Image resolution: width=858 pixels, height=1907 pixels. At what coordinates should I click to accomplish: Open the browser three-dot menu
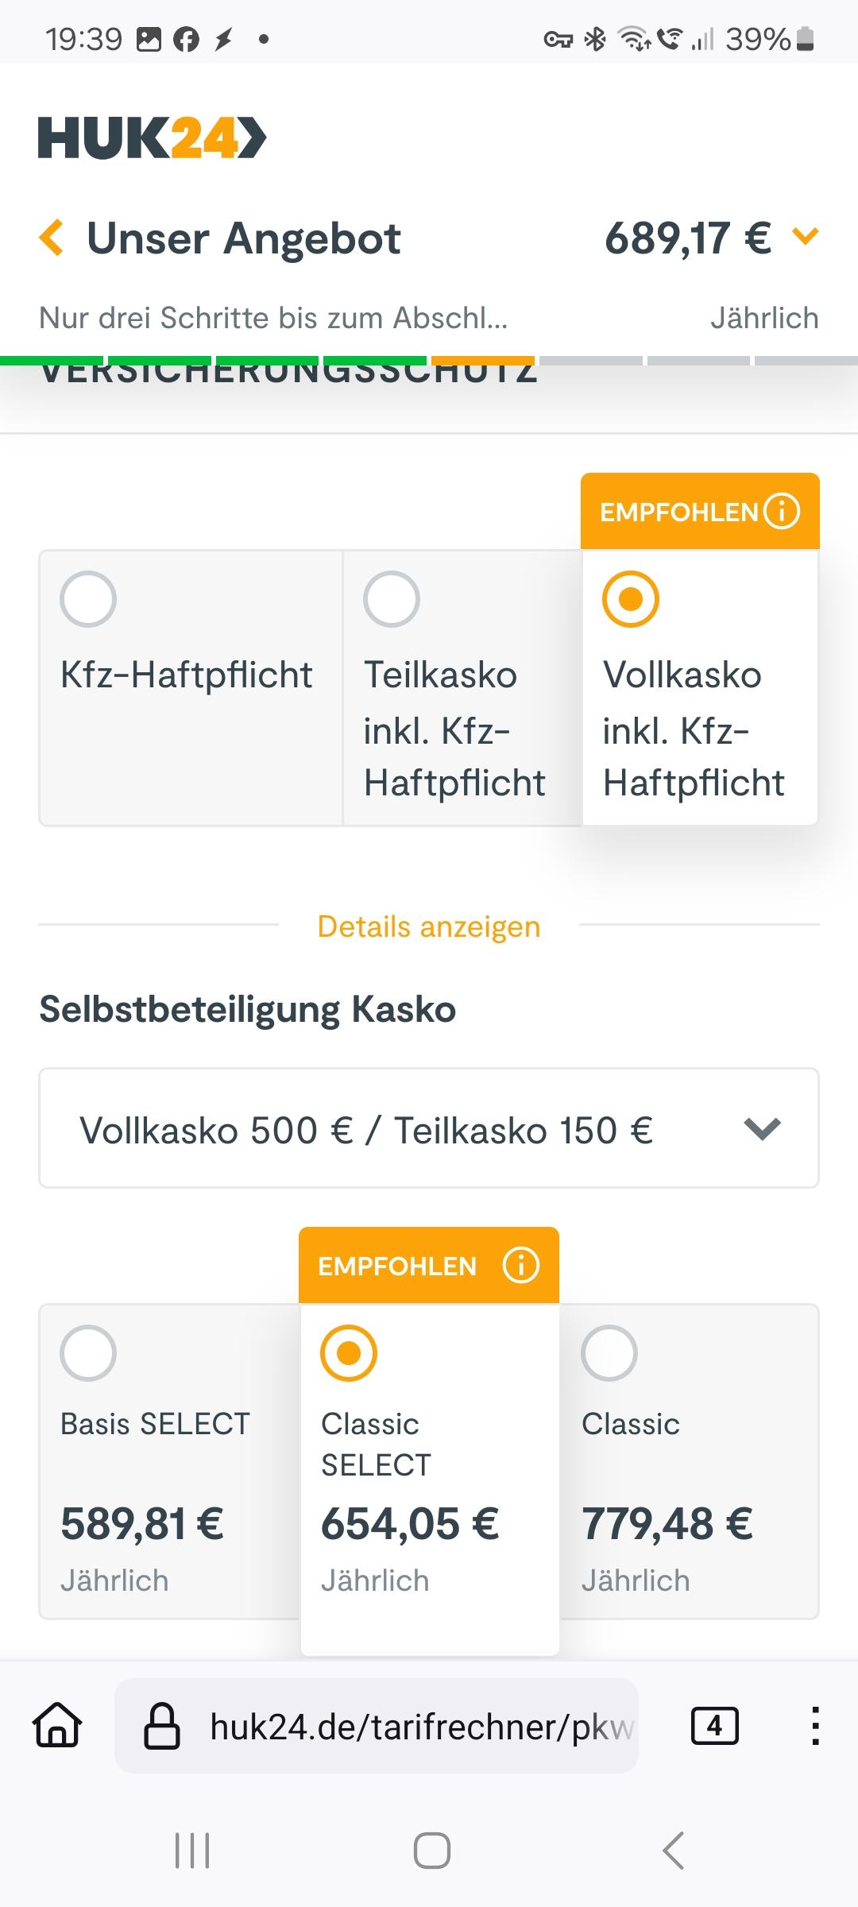814,1726
